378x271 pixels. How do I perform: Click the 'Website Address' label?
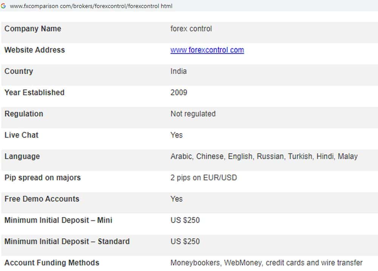tap(35, 50)
